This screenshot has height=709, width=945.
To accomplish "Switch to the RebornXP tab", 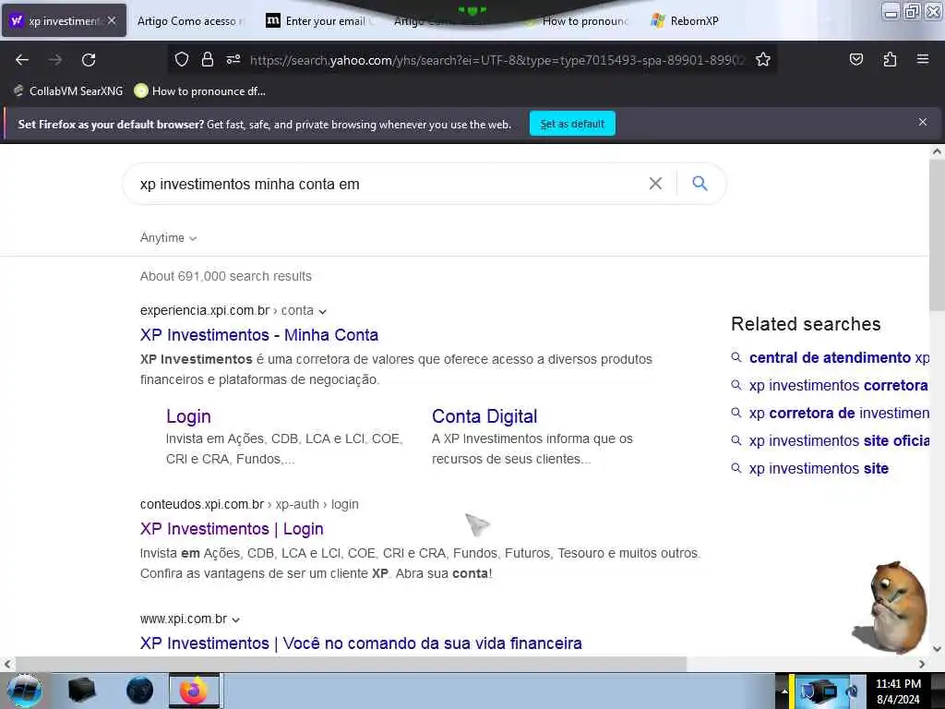I will coord(686,20).
